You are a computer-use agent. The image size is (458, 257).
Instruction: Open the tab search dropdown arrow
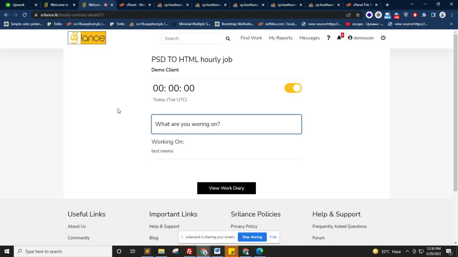pos(412,5)
